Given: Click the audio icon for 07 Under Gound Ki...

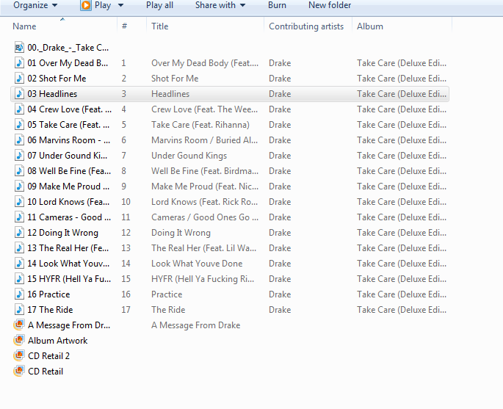Looking at the screenshot, I should (x=19, y=155).
